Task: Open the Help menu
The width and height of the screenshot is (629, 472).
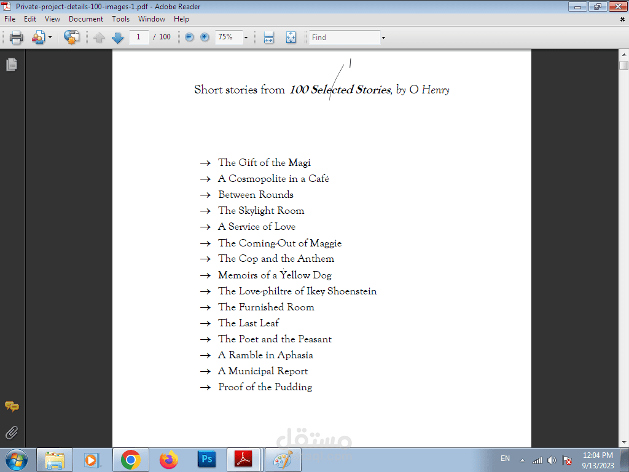Action: pyautogui.click(x=181, y=19)
